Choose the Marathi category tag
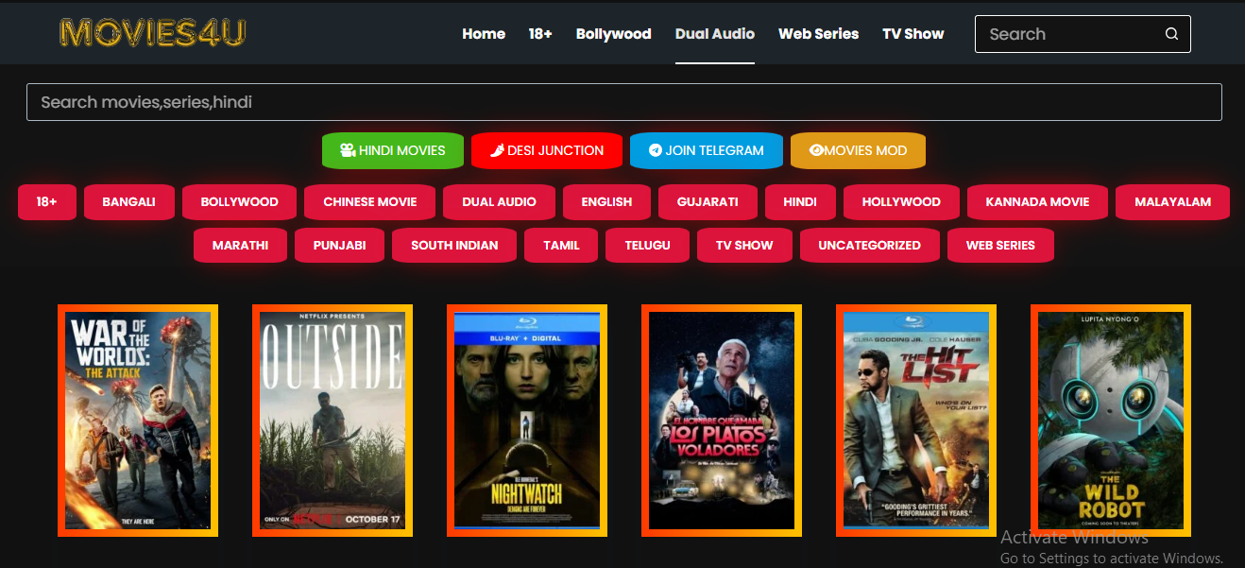 pos(240,245)
